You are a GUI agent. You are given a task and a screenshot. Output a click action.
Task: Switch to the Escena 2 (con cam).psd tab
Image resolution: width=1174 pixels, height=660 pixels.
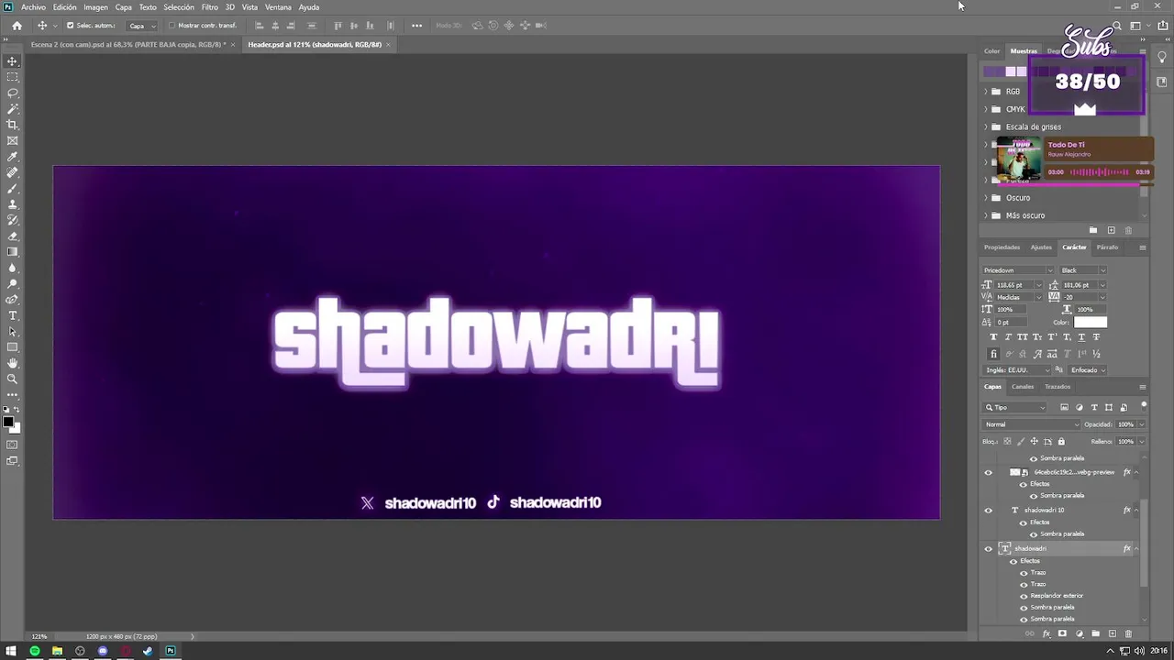coord(128,44)
